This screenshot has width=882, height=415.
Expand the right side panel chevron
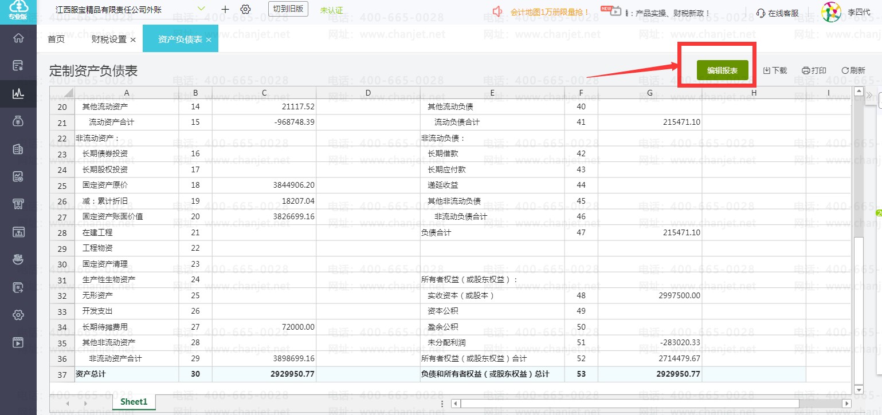[869, 94]
